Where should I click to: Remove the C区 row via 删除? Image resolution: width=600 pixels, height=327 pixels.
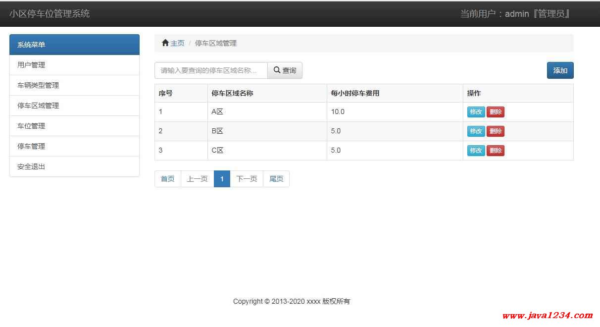coord(495,151)
